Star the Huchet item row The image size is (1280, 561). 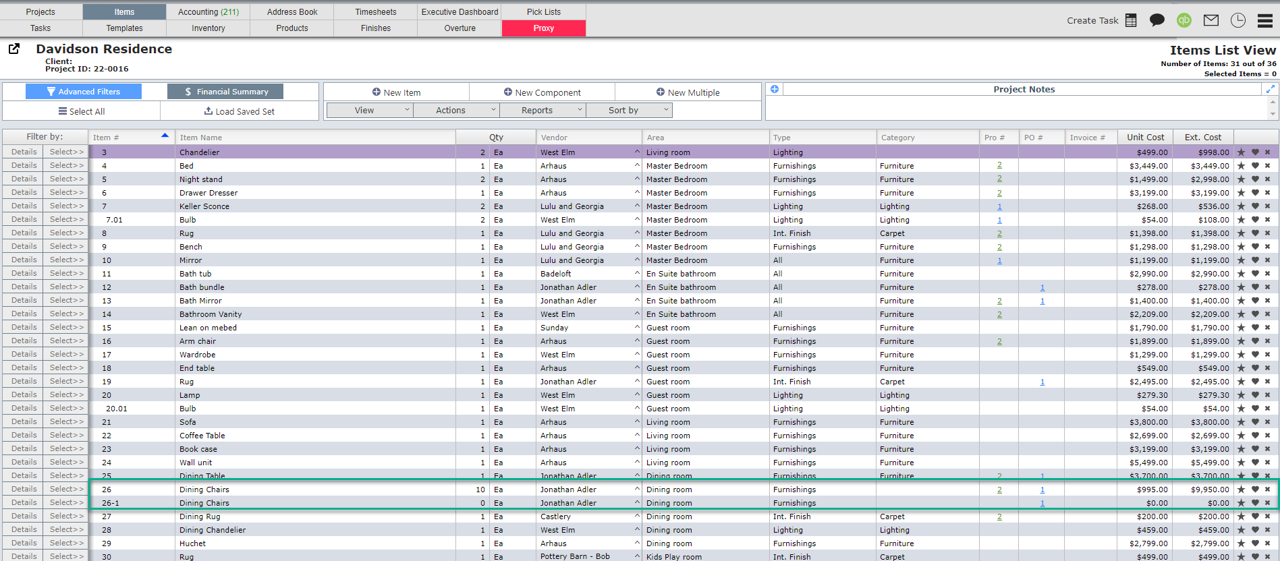(1241, 543)
